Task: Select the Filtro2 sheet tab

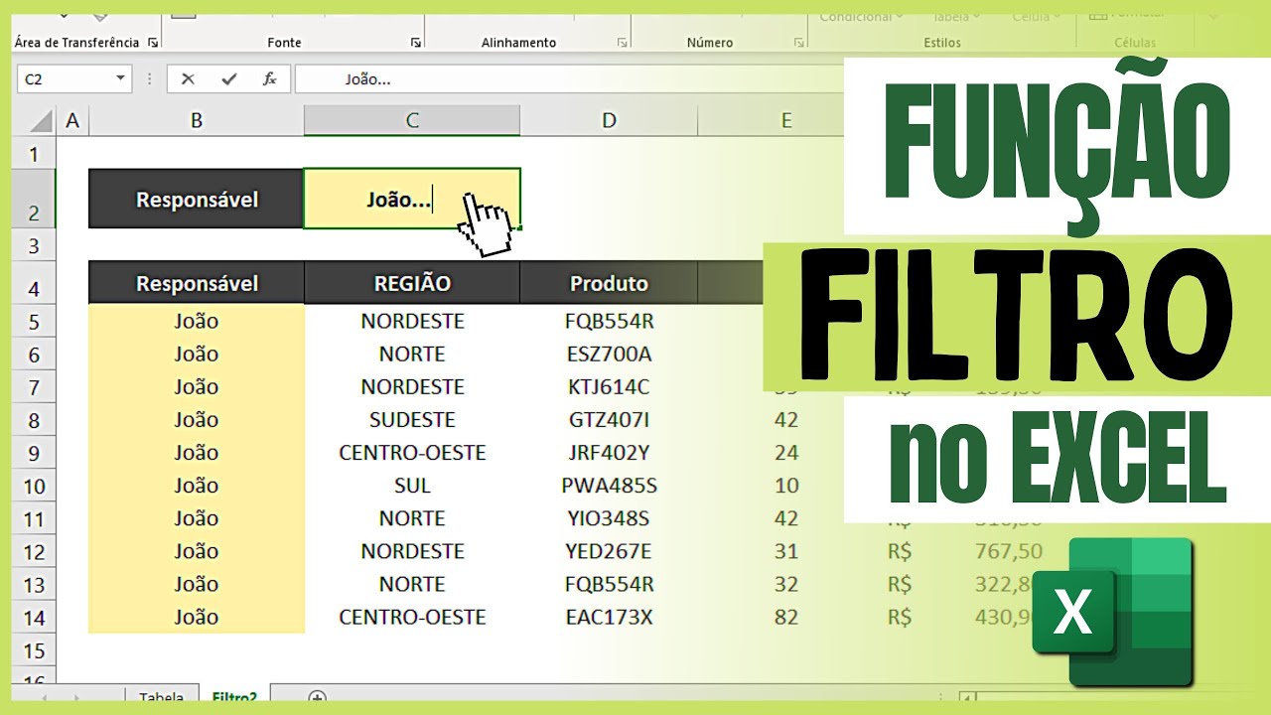Action: point(234,697)
